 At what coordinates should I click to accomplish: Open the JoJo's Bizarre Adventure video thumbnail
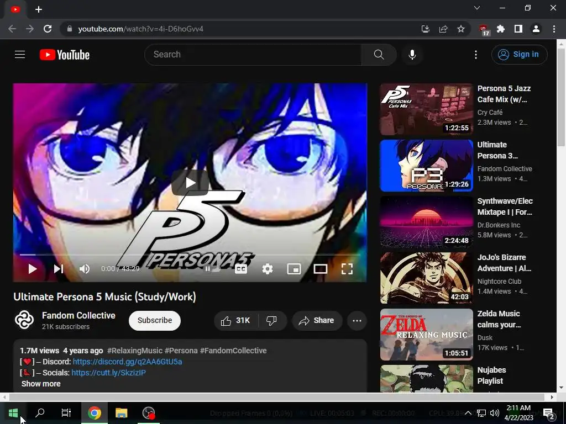426,278
